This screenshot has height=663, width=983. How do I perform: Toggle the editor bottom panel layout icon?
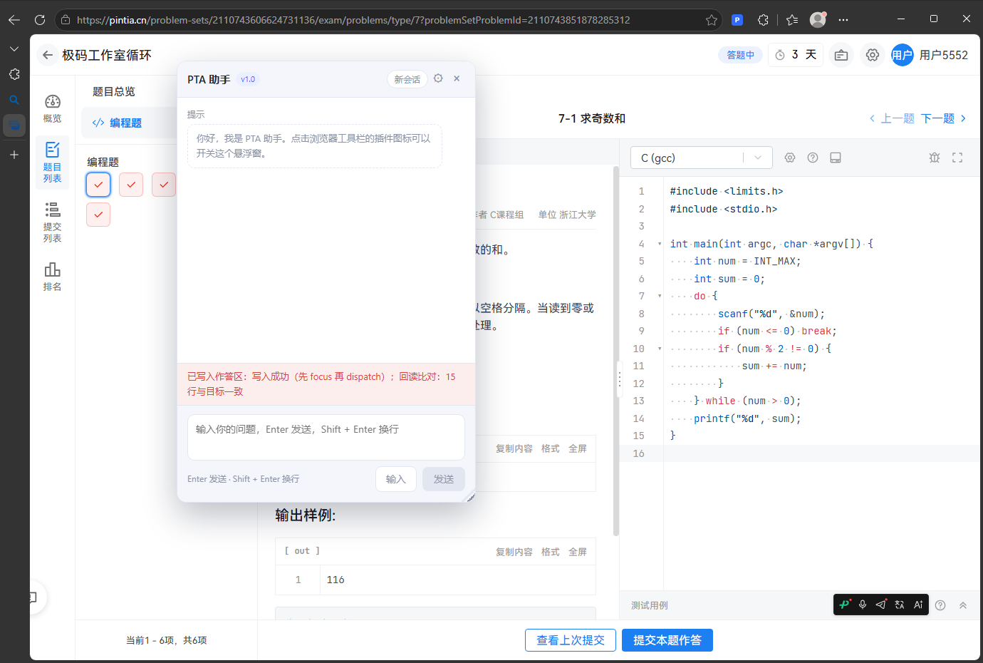[836, 158]
